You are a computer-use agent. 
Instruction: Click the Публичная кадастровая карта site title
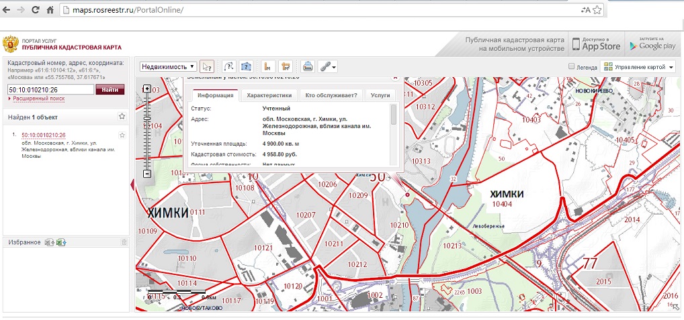(x=72, y=48)
